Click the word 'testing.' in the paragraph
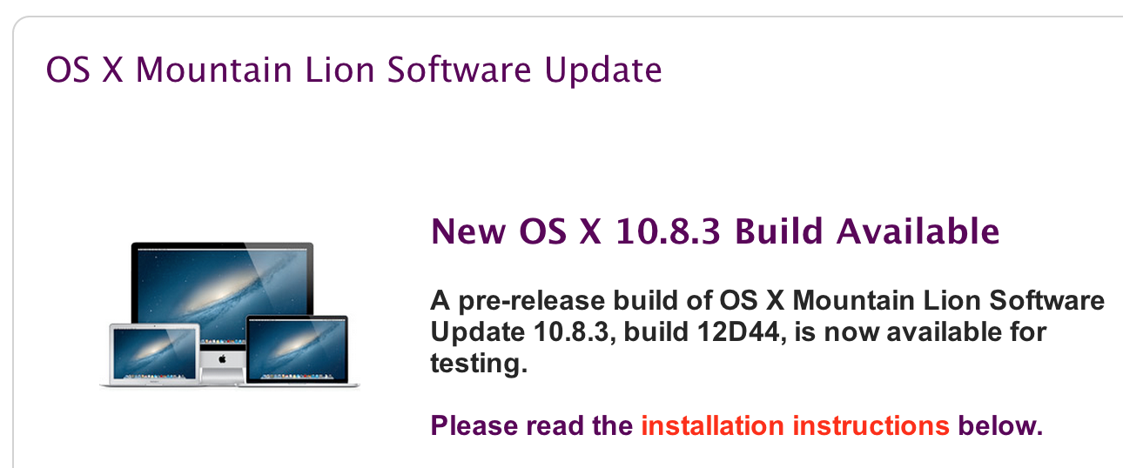Viewport: 1123px width, 468px height. [x=479, y=364]
